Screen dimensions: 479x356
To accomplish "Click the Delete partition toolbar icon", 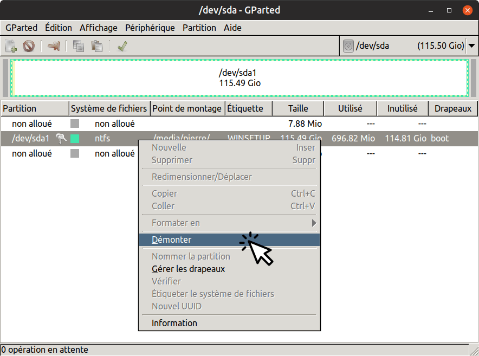I will coord(29,46).
